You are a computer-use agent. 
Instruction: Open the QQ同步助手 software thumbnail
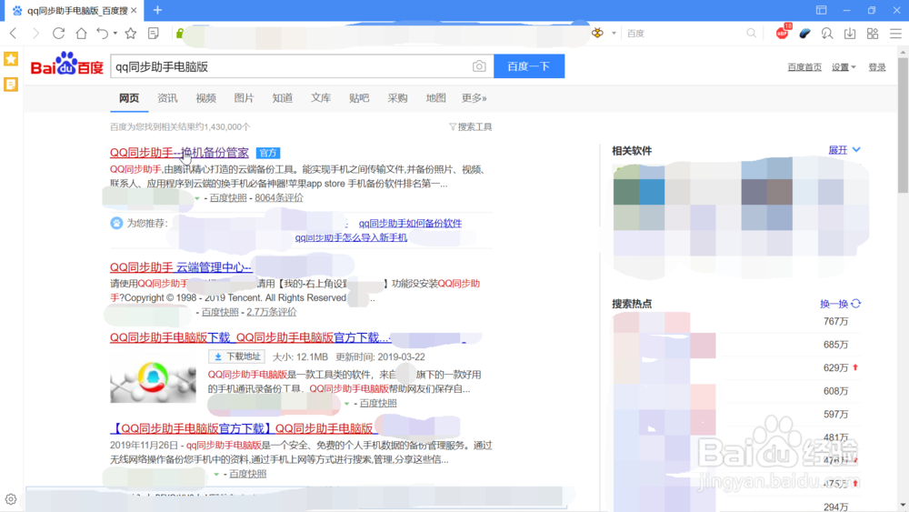(x=153, y=380)
